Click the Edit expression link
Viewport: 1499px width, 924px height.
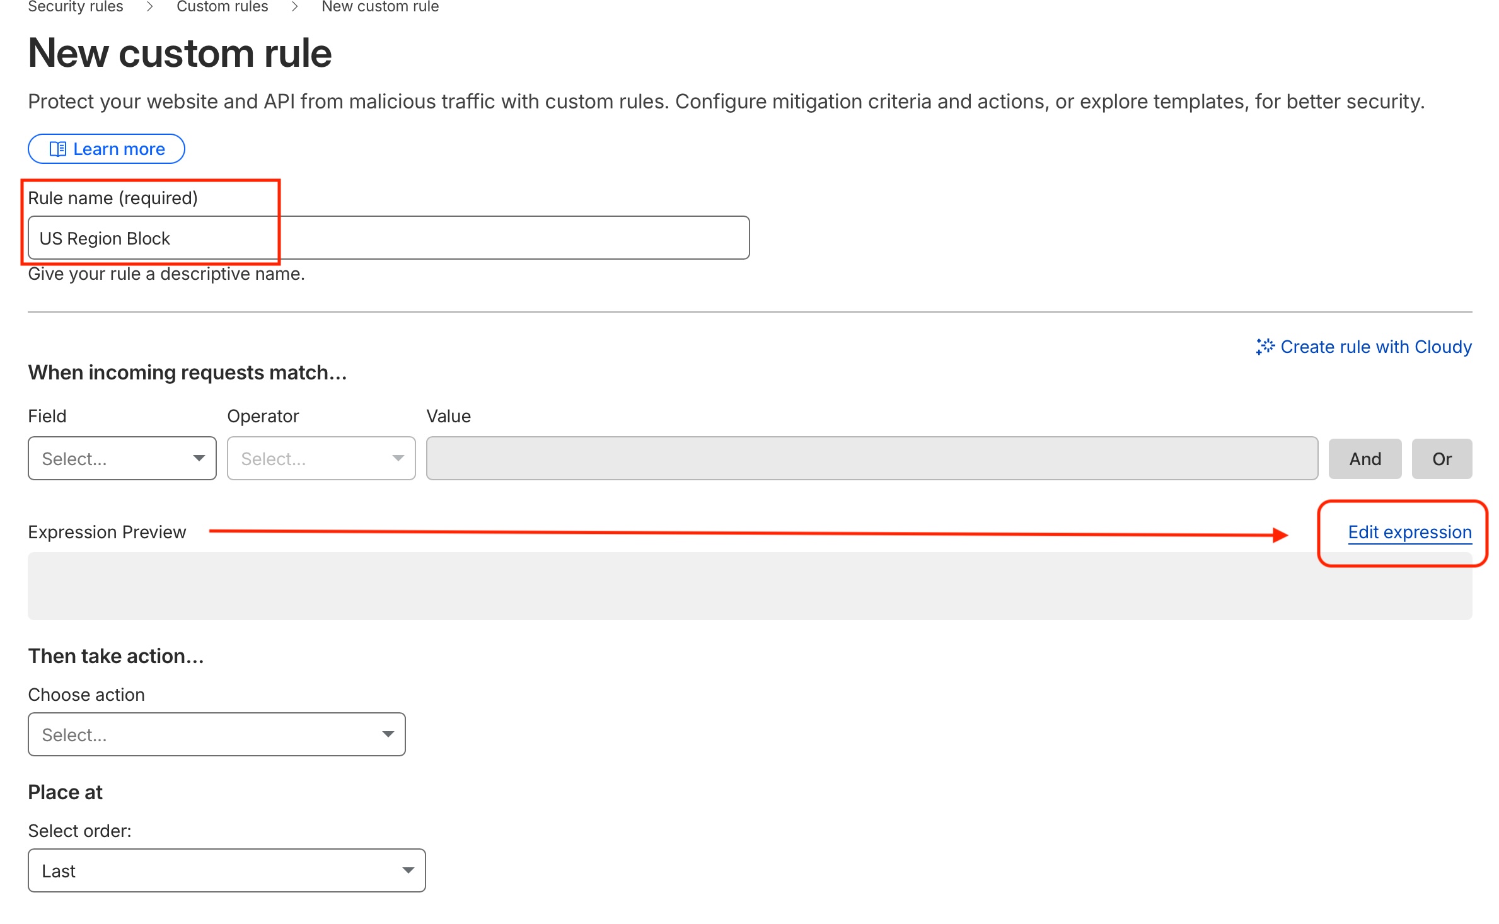(x=1409, y=532)
